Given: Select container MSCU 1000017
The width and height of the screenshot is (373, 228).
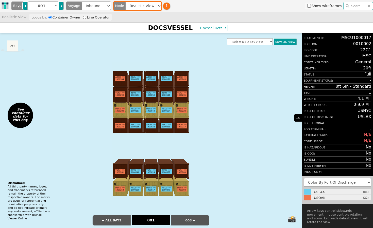Looking at the screenshot, I should point(150,189).
